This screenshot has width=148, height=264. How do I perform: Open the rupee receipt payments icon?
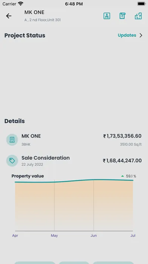[x=122, y=16]
